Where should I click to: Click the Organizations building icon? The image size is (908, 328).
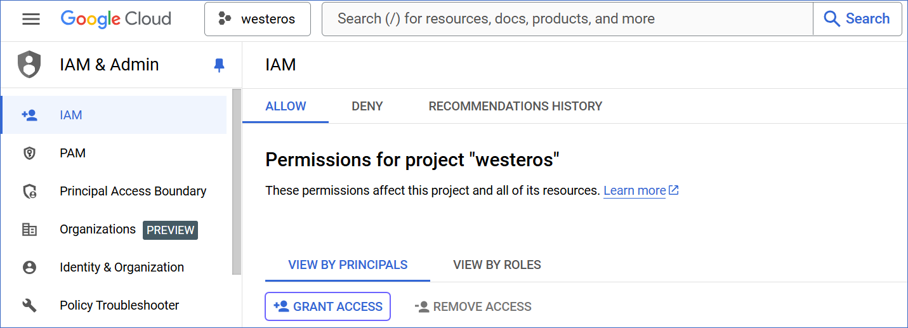pos(29,230)
